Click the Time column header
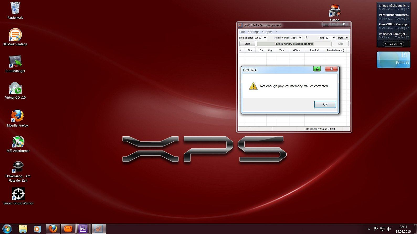Image resolution: width=417 pixels, height=234 pixels. pyautogui.click(x=282, y=50)
